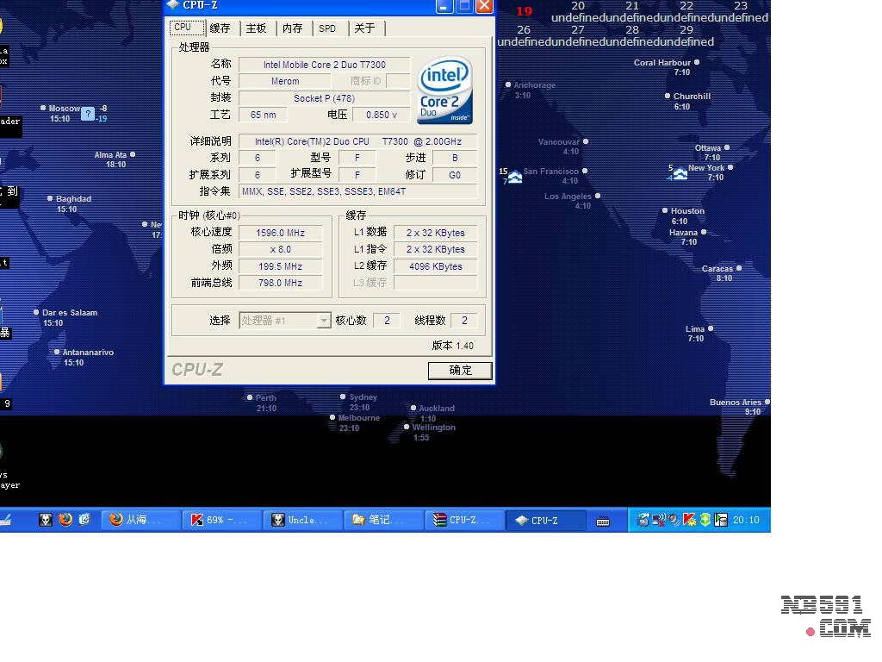Click the red date 19 on calendar
The width and height of the screenshot is (882, 662).
click(x=524, y=11)
